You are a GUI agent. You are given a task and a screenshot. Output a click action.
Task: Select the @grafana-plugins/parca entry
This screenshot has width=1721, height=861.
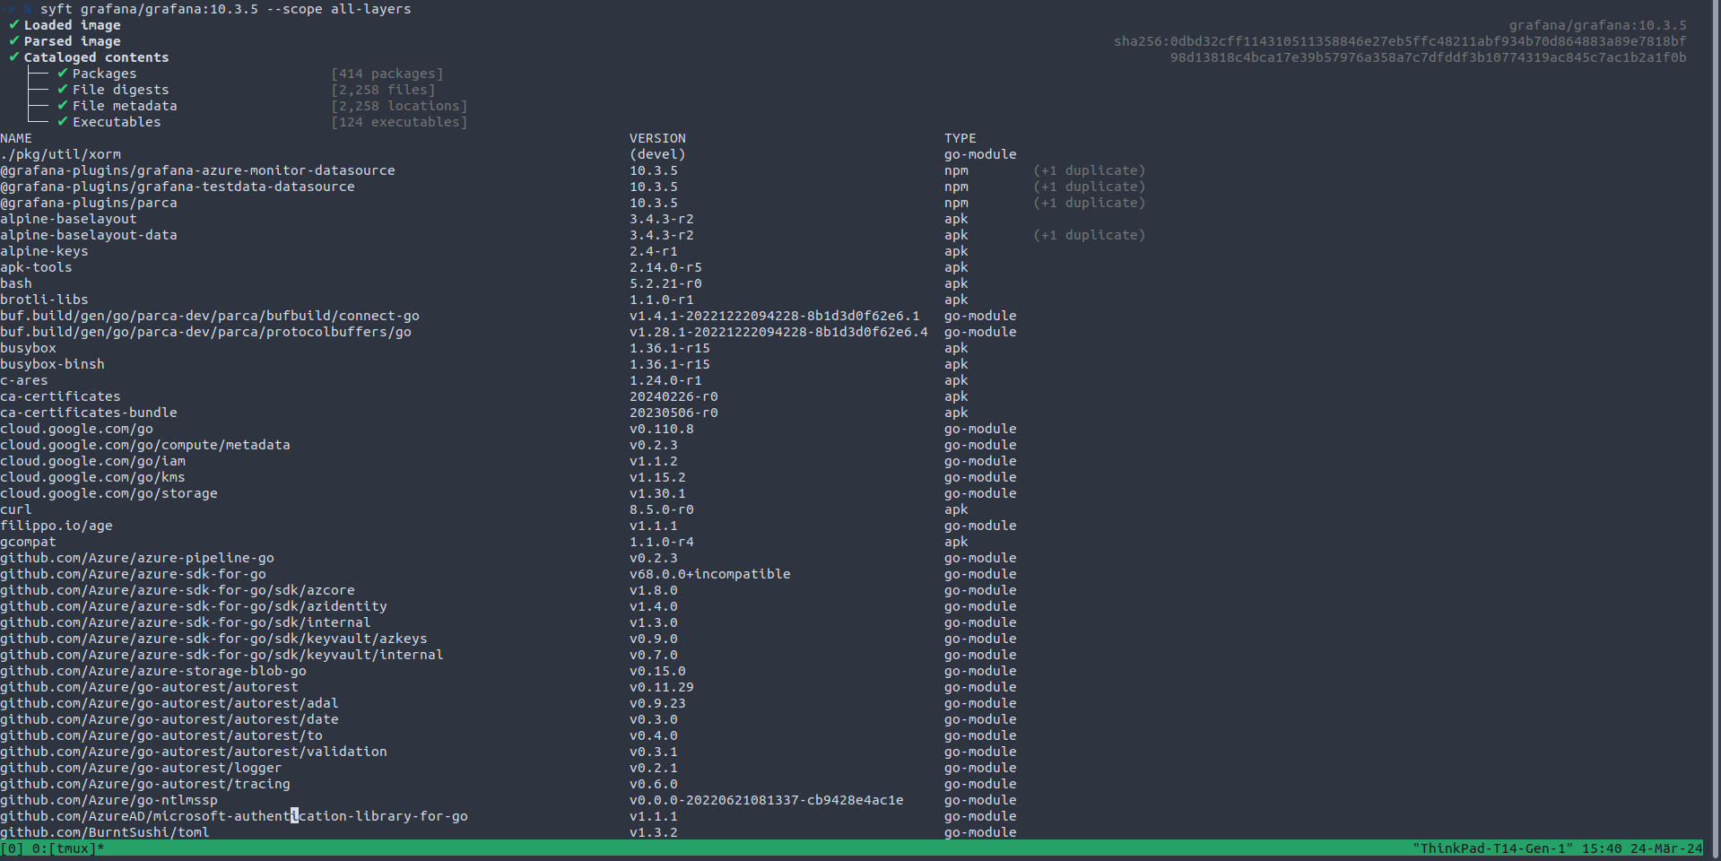click(x=89, y=203)
